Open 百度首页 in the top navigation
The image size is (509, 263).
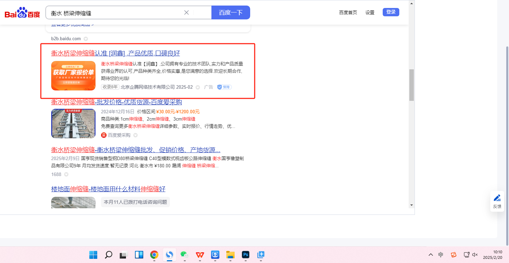coord(348,12)
